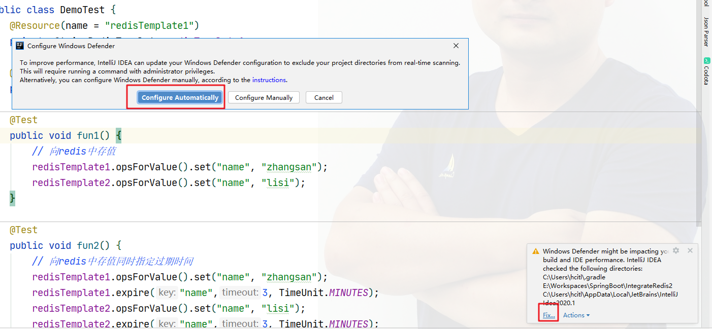
Task: Click the "lisi" string in fun1
Action: pyautogui.click(x=278, y=182)
